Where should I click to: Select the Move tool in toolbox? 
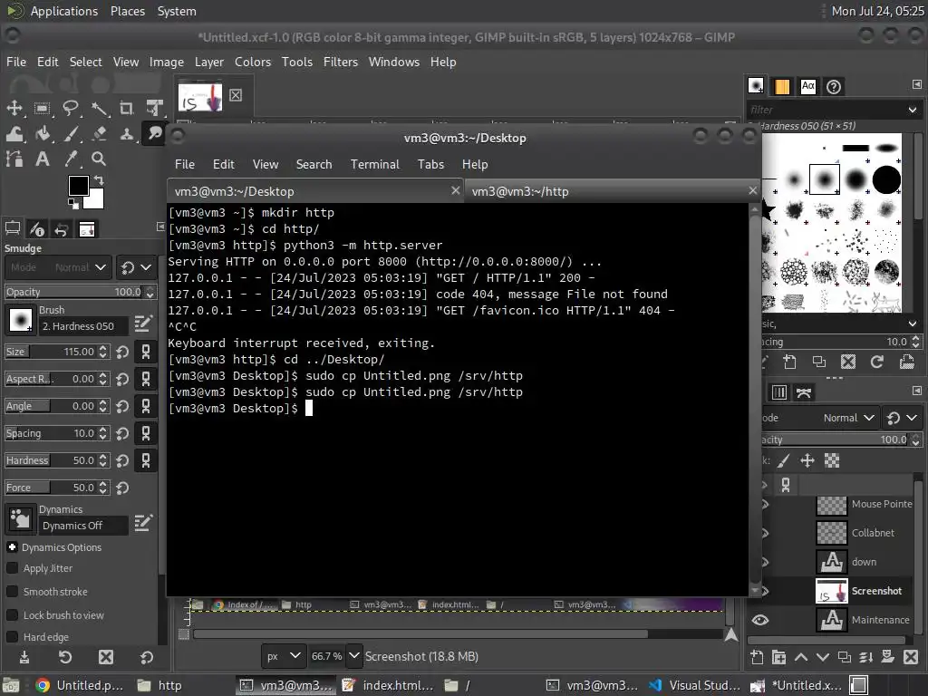(x=14, y=109)
